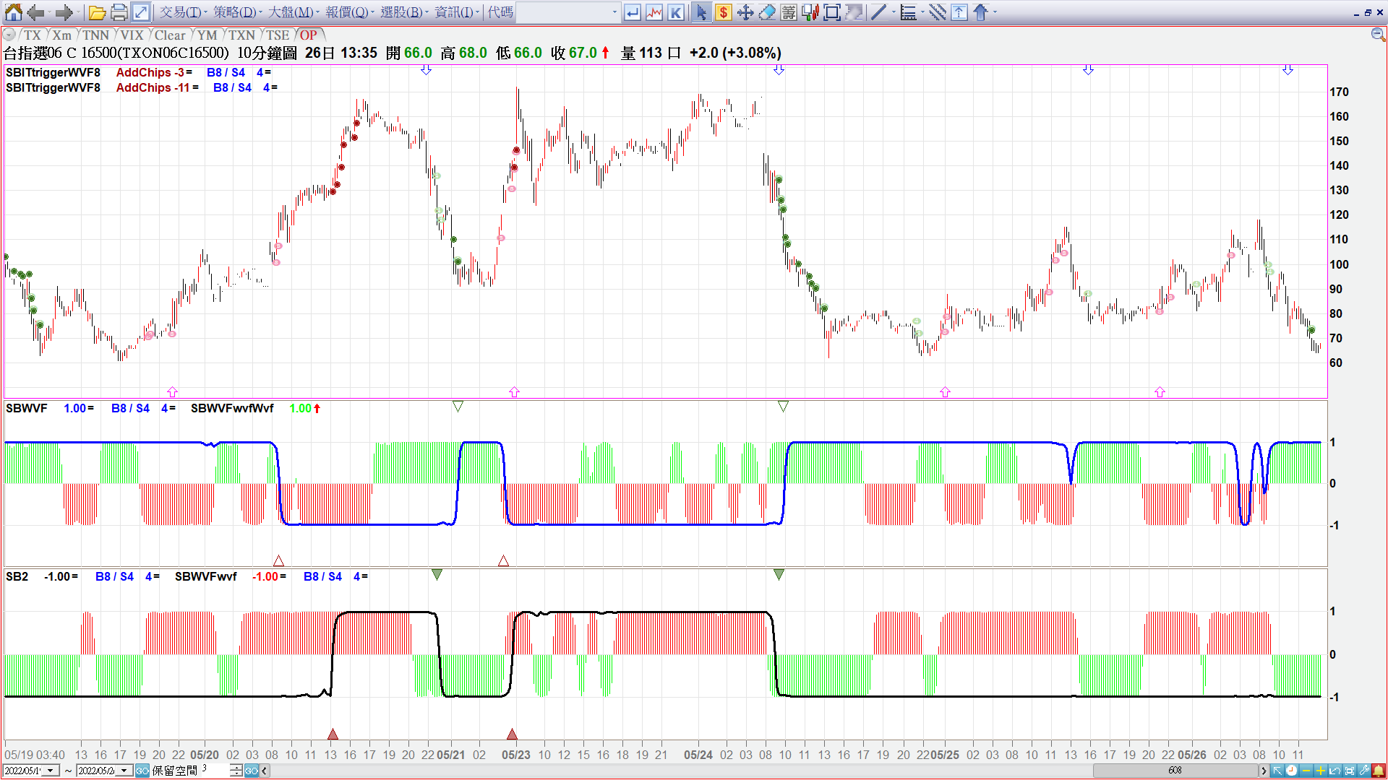
Task: Open the 策略(D) menu
Action: [234, 12]
